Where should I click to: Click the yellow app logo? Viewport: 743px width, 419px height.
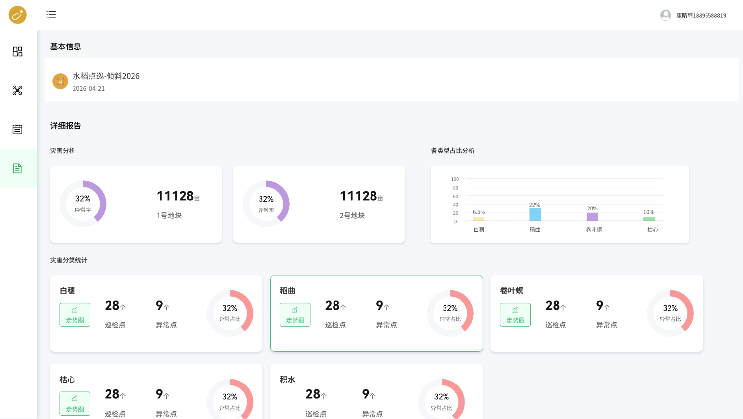click(x=18, y=15)
